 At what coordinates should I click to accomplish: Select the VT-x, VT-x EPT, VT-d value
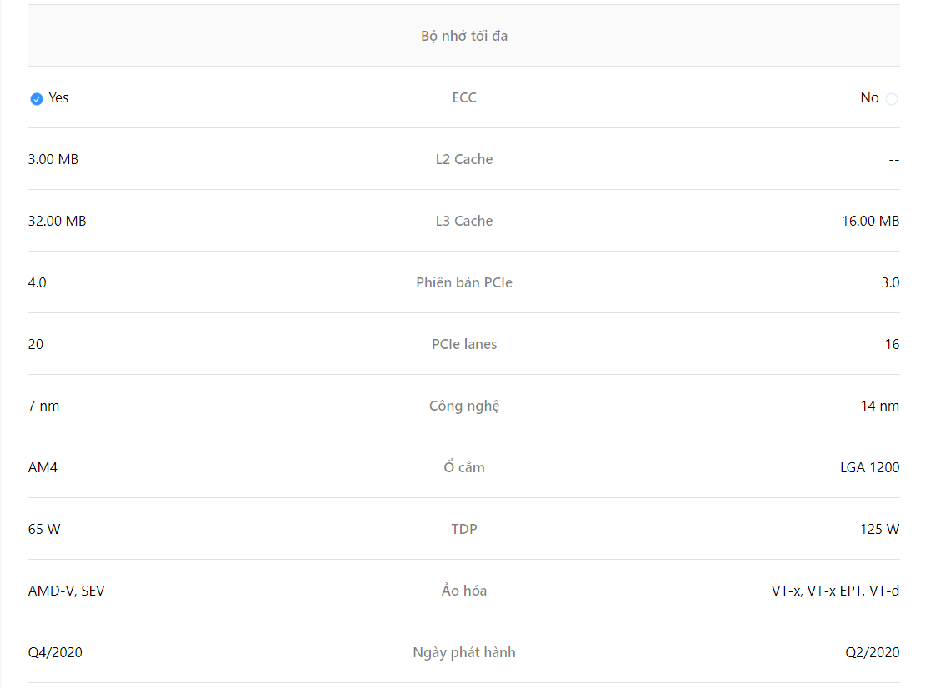tap(836, 591)
